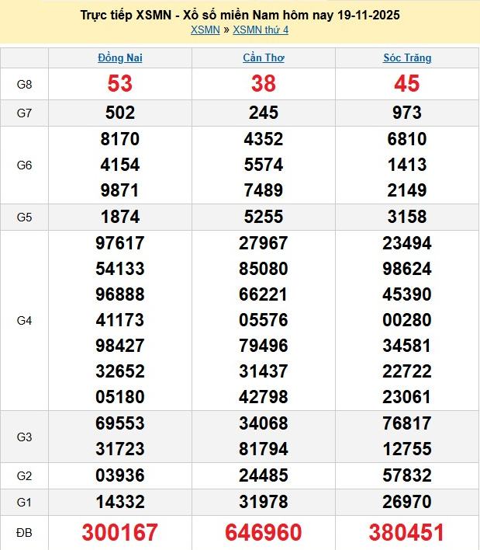Click the ĐB row label
The width and height of the screenshot is (480, 550).
[24, 532]
